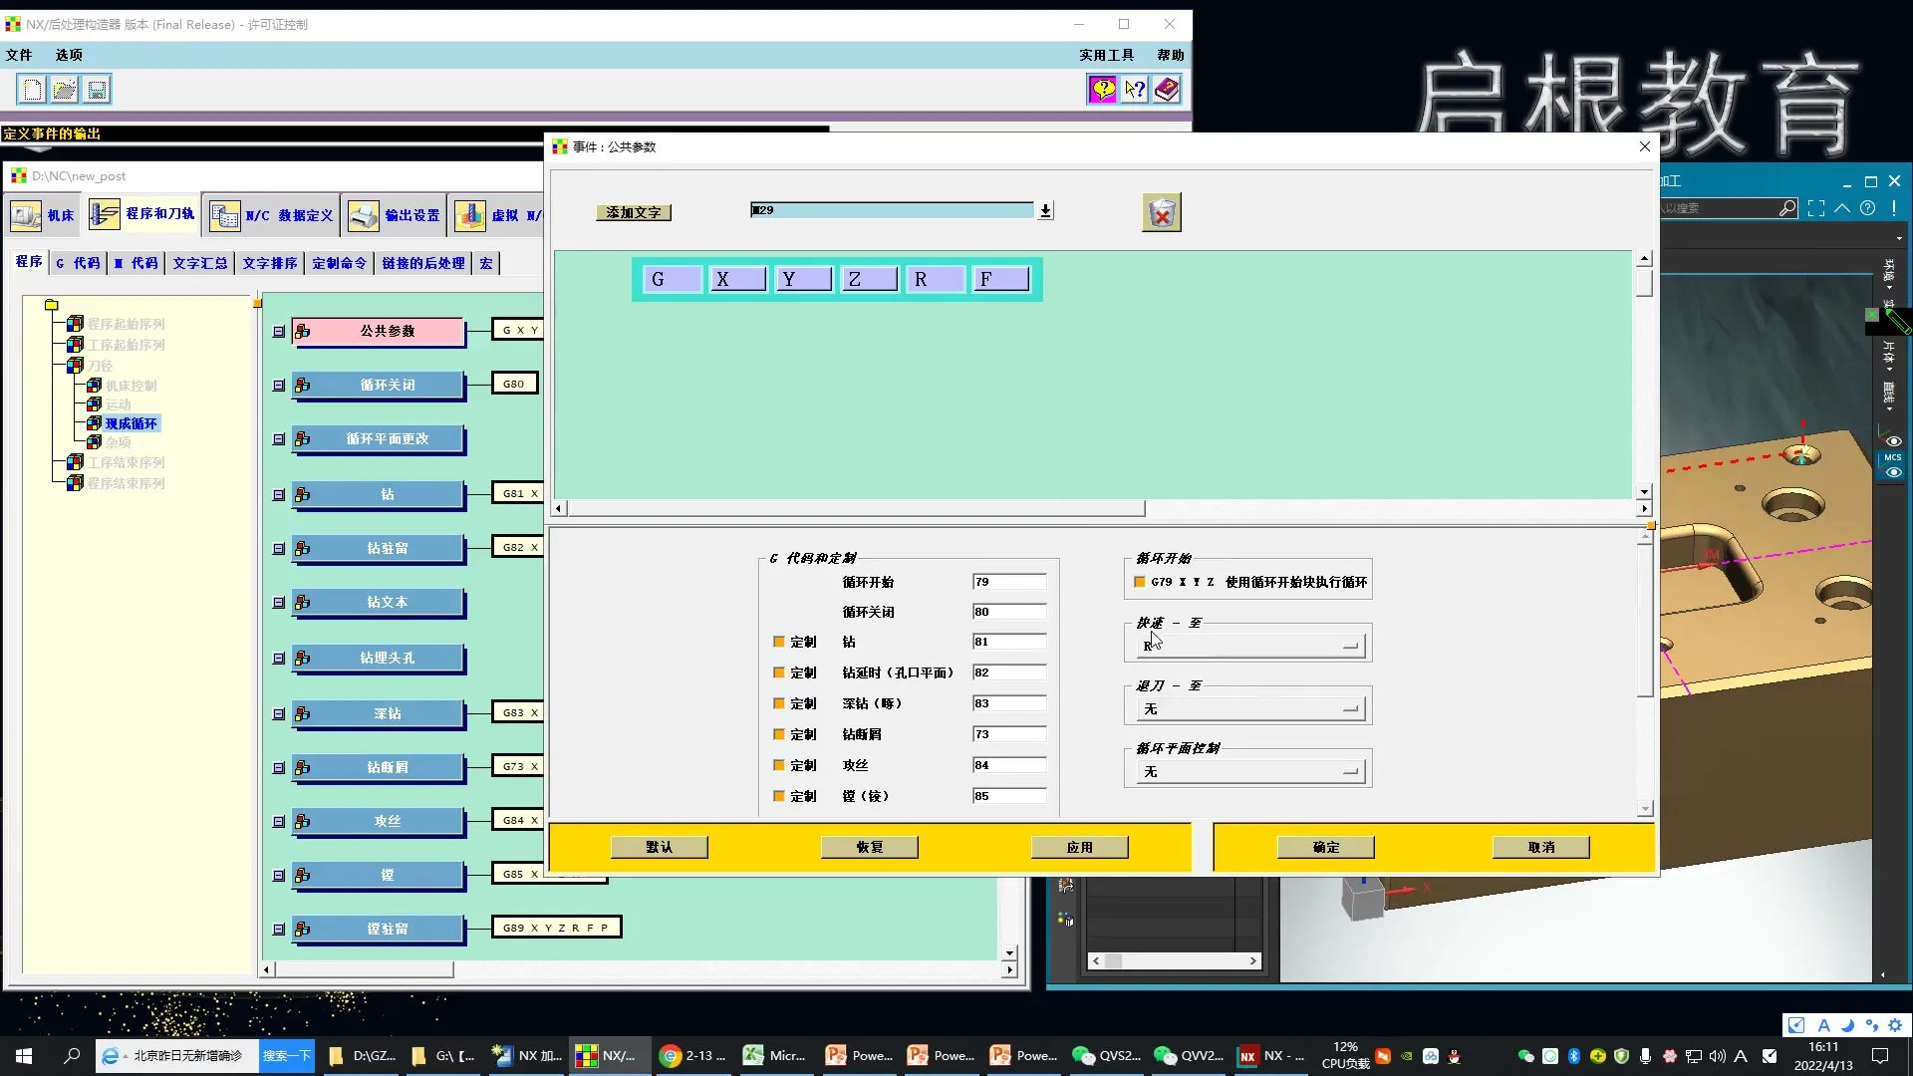Click the balloon tip help icon
The width and height of the screenshot is (1913, 1076).
[x=1102, y=90]
